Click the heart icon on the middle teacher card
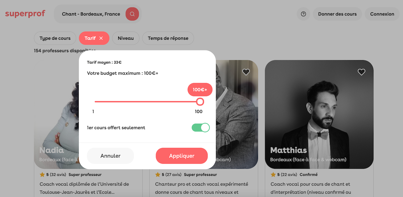 click(x=246, y=72)
